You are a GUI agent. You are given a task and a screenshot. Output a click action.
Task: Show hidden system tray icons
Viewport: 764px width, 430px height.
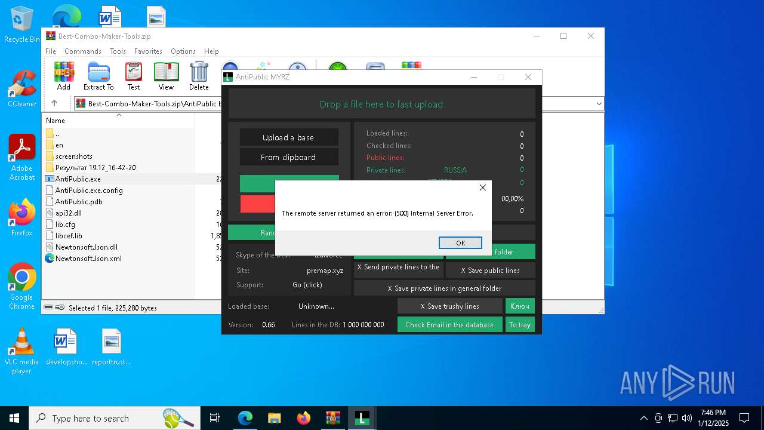pos(643,418)
